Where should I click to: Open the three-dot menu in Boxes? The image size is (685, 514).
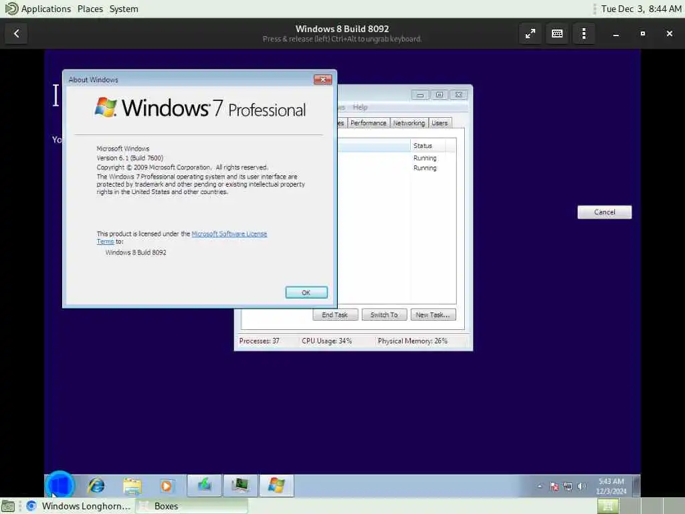coord(584,33)
